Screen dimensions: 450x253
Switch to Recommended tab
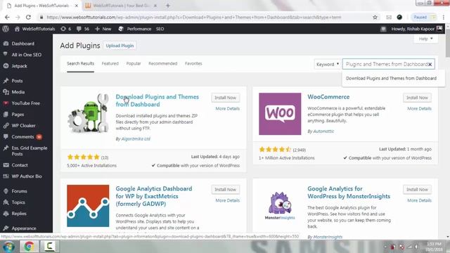162,63
